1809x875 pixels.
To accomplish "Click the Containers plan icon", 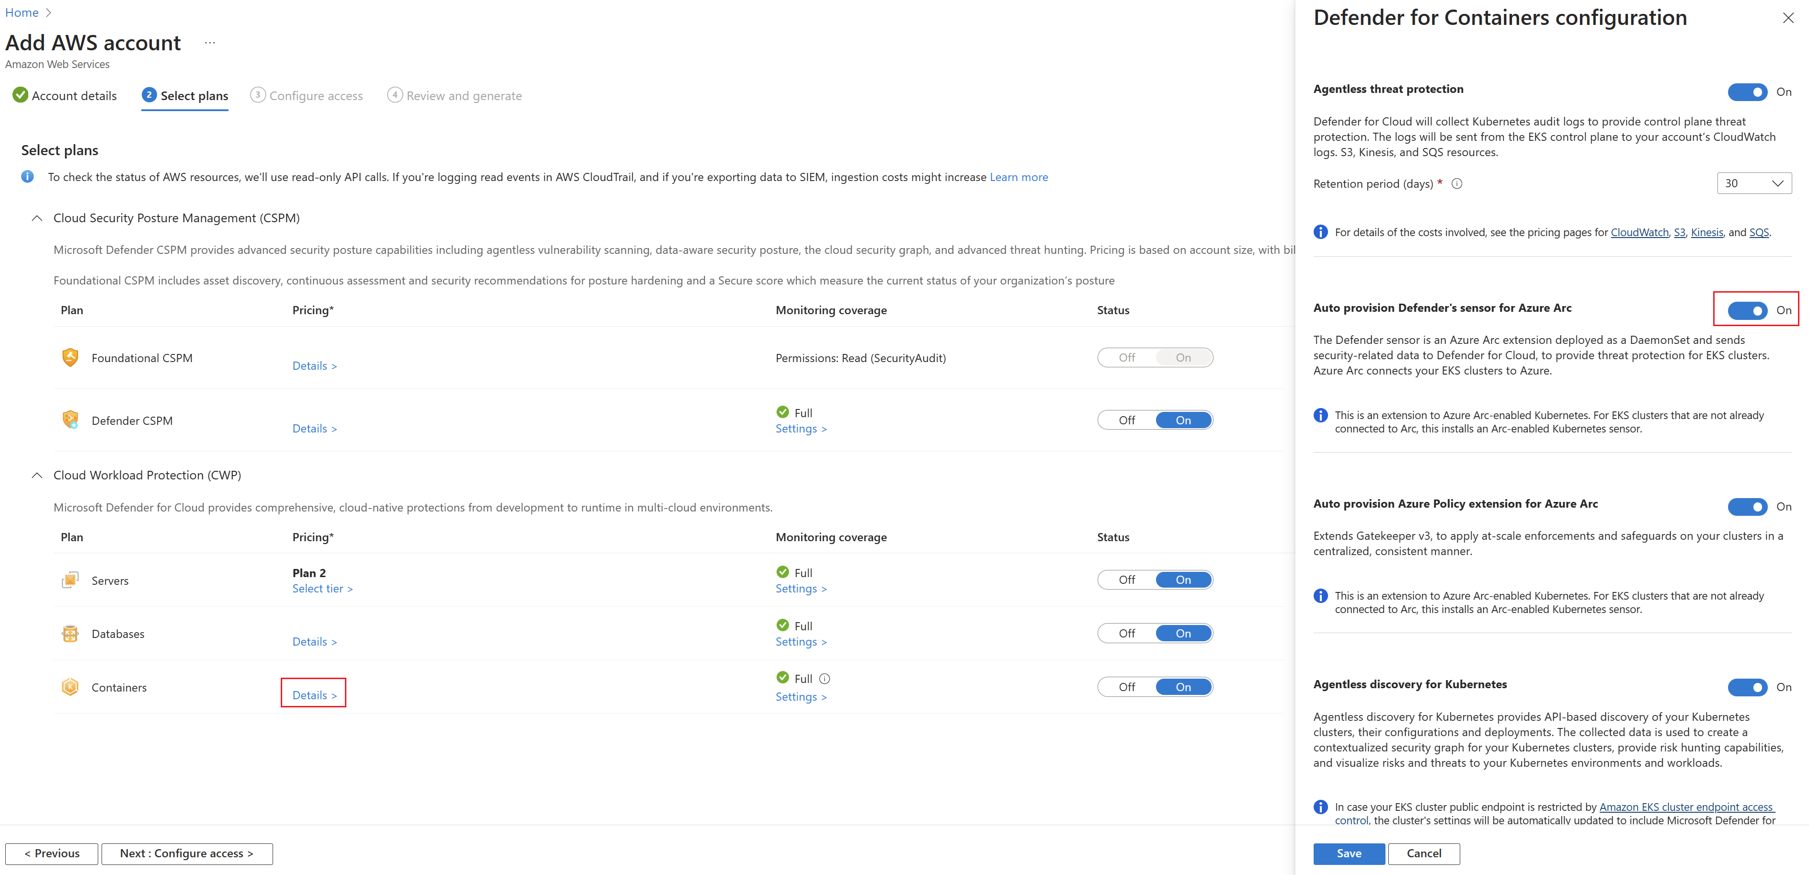I will coord(70,687).
